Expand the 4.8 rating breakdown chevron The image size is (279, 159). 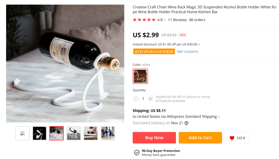pyautogui.click(x=165, y=20)
